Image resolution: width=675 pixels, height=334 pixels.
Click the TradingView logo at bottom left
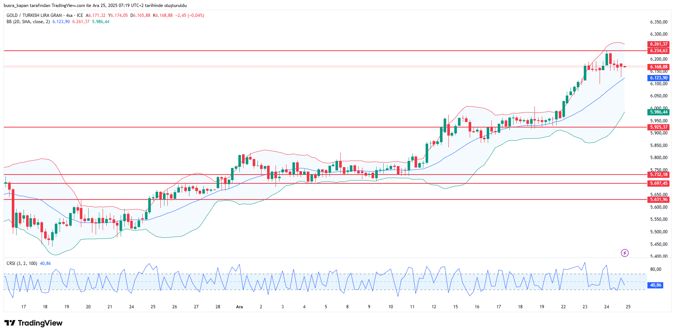[33, 323]
